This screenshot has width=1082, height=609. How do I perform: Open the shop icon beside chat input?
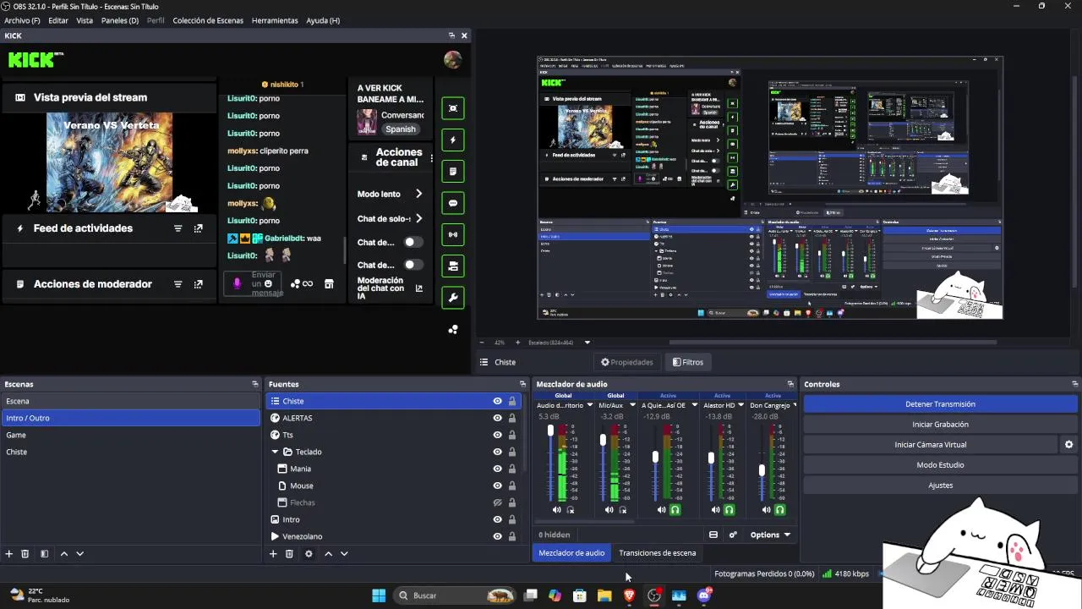329,283
